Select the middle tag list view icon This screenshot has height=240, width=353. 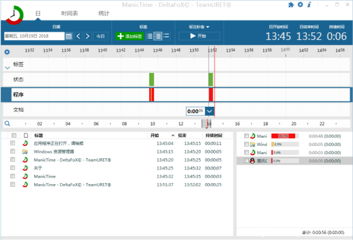(158, 36)
